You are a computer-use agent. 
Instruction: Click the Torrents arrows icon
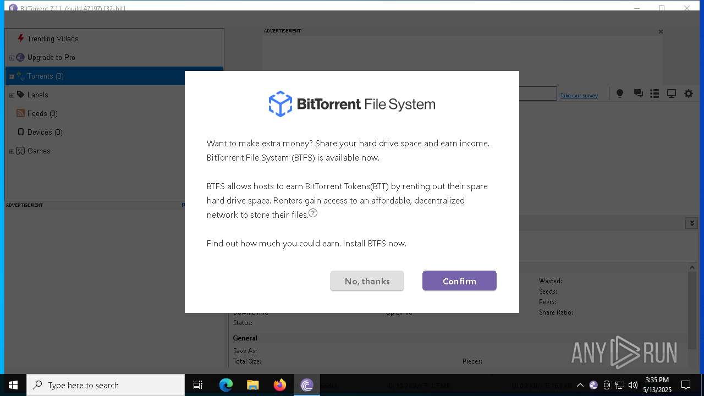[x=20, y=76]
